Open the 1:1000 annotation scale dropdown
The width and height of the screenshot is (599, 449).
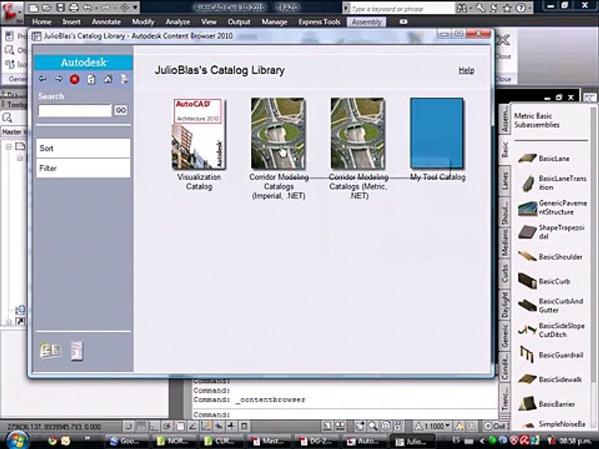pyautogui.click(x=433, y=426)
